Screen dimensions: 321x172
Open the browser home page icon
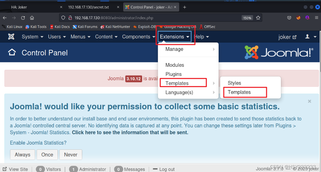tap(32, 18)
